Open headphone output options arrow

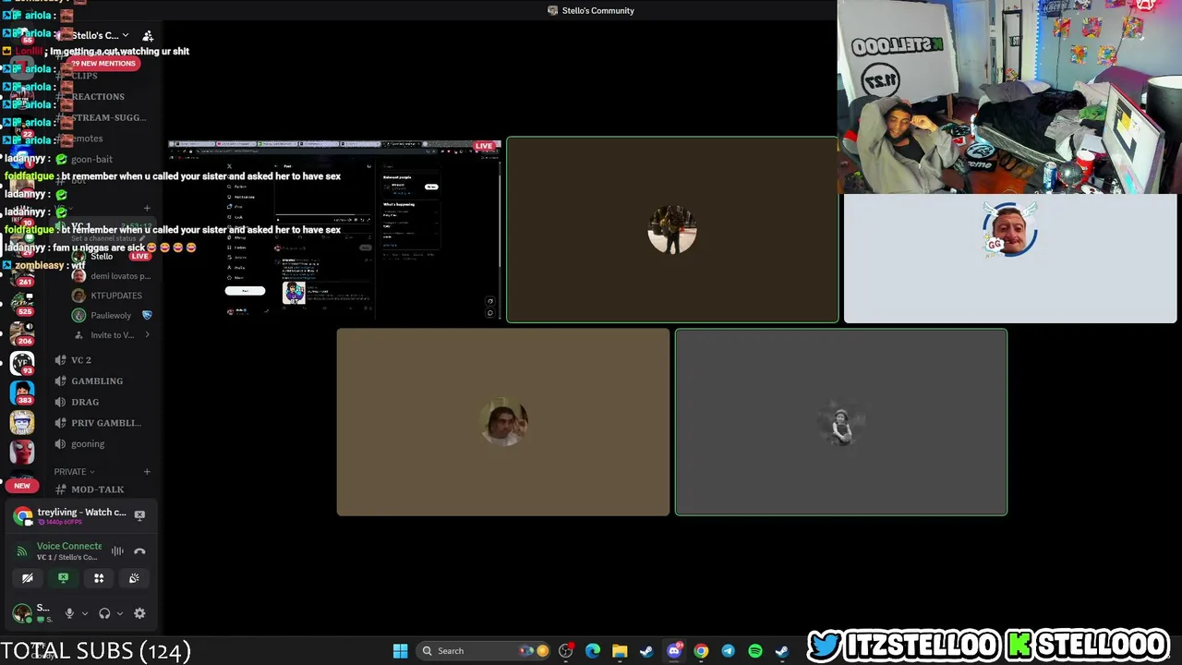click(x=119, y=613)
